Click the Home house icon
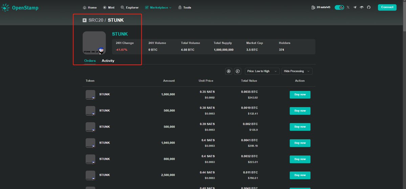The image size is (406, 189). [x=84, y=7]
